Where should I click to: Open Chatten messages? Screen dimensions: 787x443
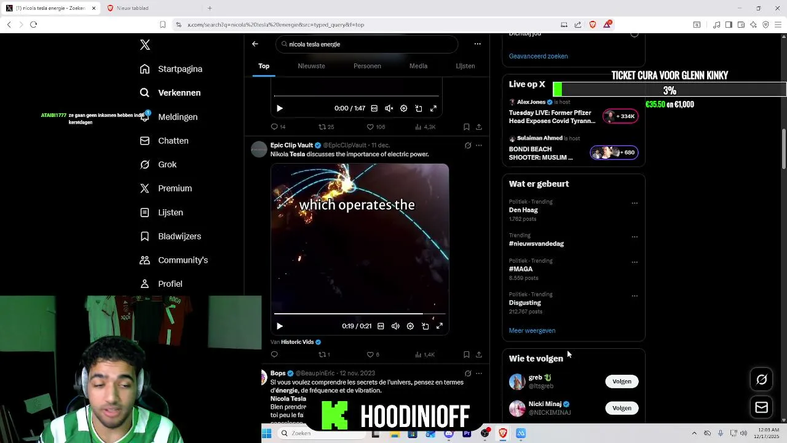pos(164,141)
